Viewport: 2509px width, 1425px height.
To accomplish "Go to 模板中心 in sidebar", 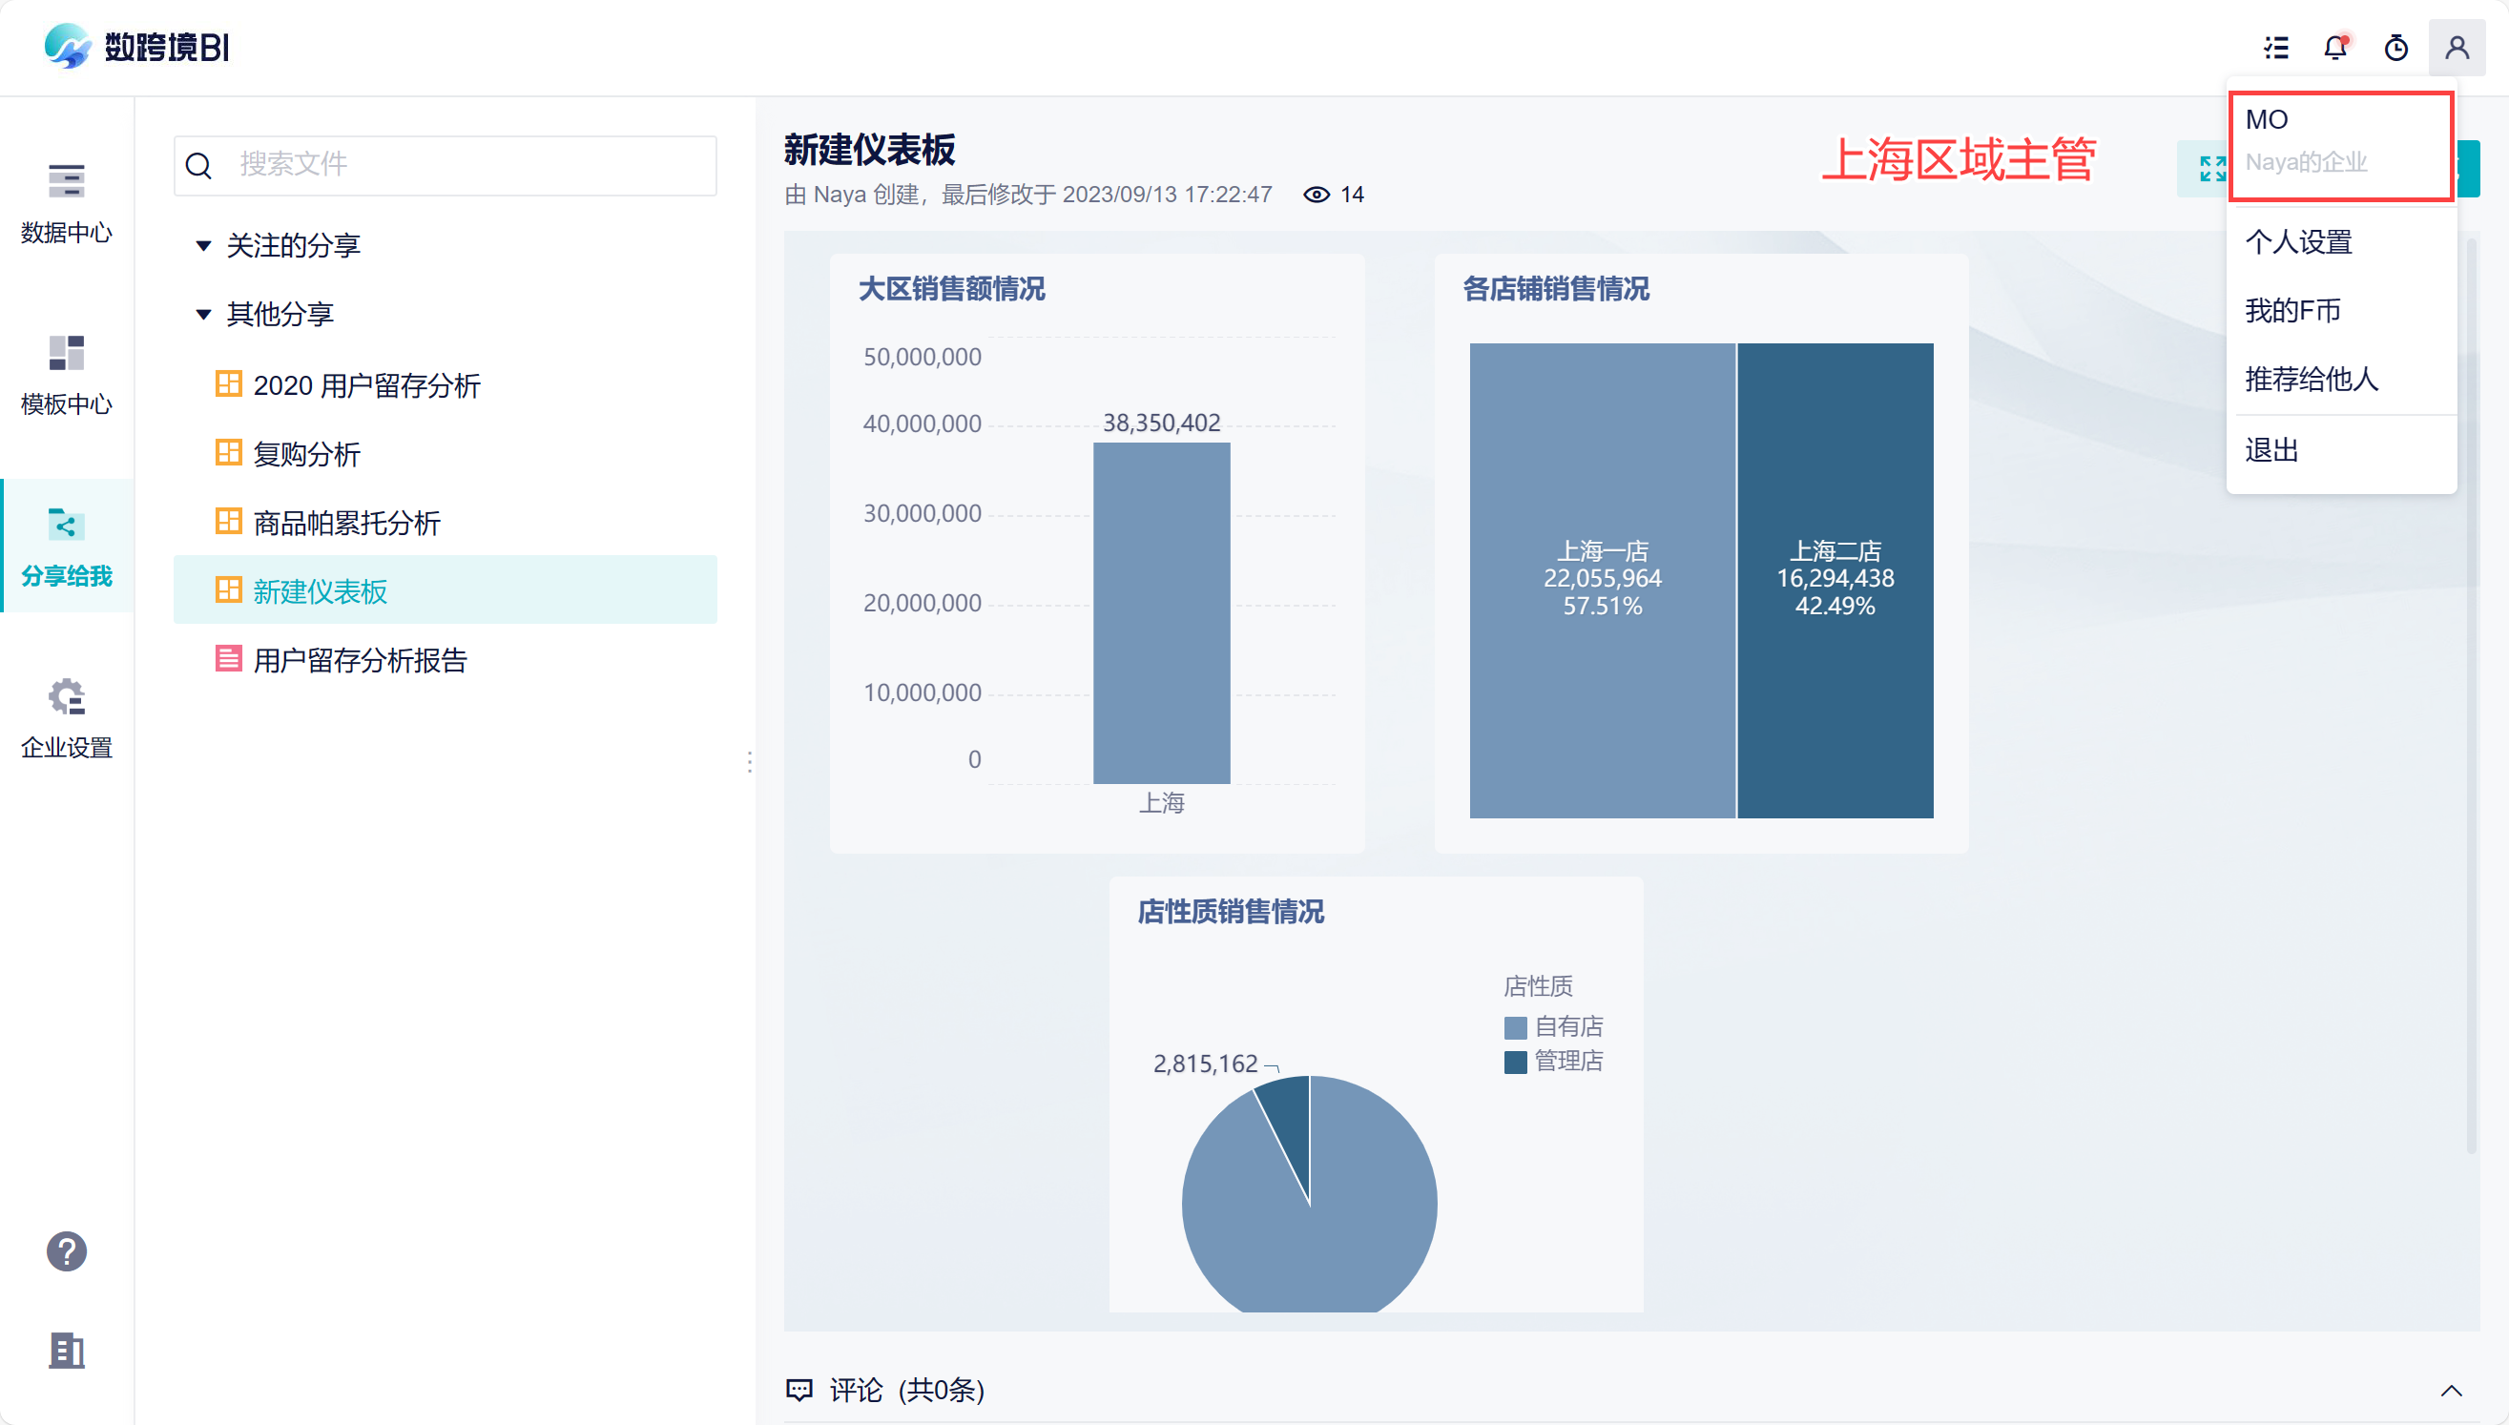I will [x=67, y=375].
